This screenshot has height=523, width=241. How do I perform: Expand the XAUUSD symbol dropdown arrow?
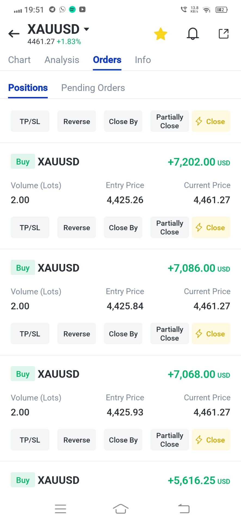(x=86, y=29)
